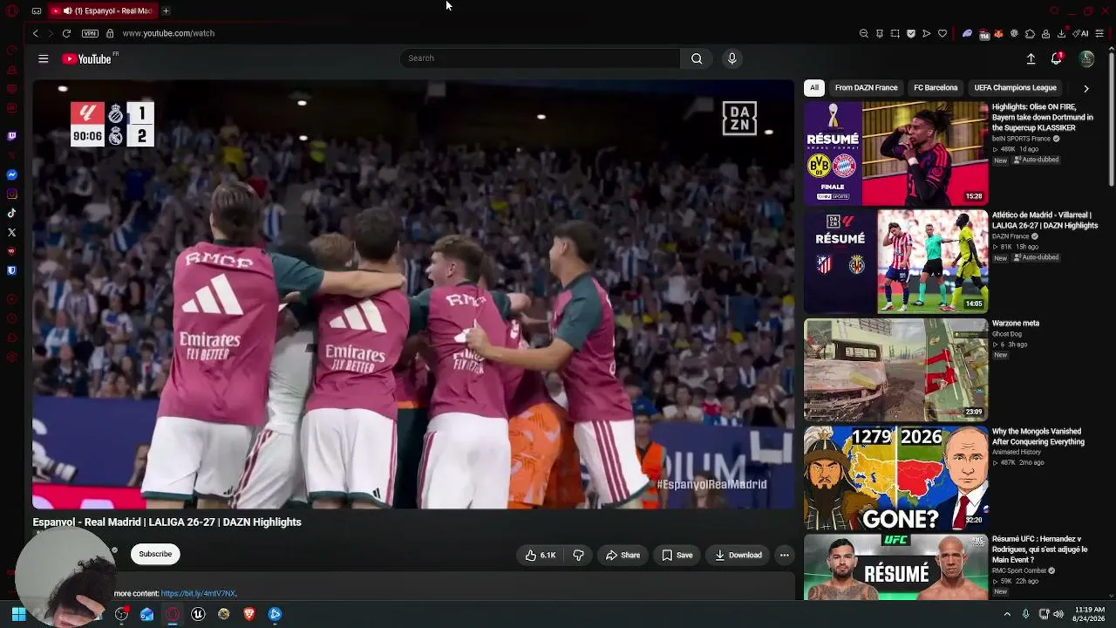The width and height of the screenshot is (1116, 628).
Task: Open the Twitch sidebar panel
Action: tap(11, 136)
